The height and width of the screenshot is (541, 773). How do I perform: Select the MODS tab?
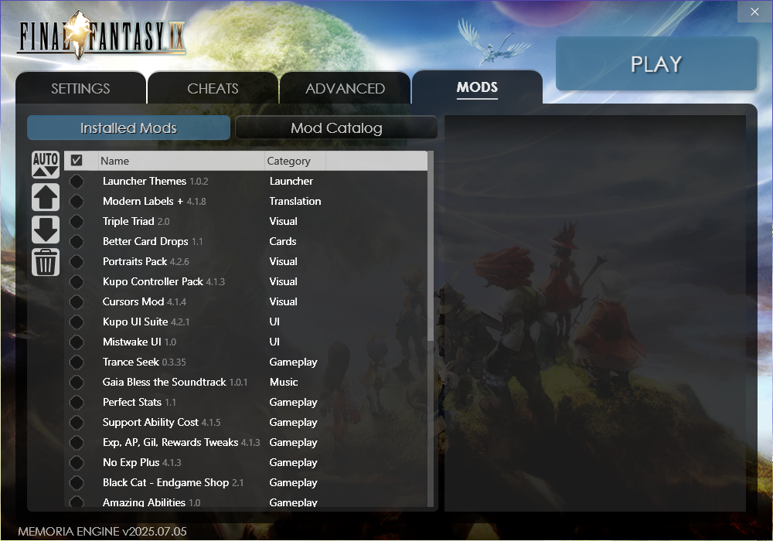pos(477,87)
